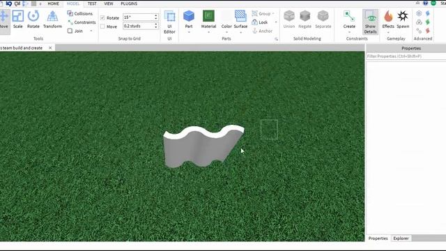Open the Material picker
The image size is (446, 251).
pyautogui.click(x=208, y=19)
